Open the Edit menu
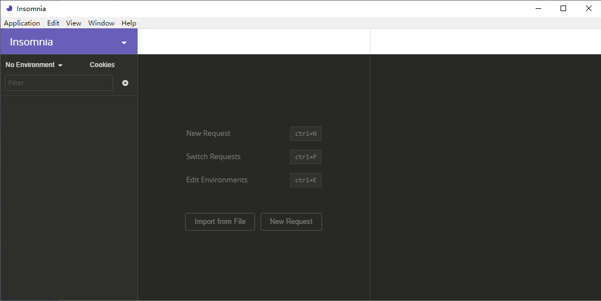 coord(53,23)
